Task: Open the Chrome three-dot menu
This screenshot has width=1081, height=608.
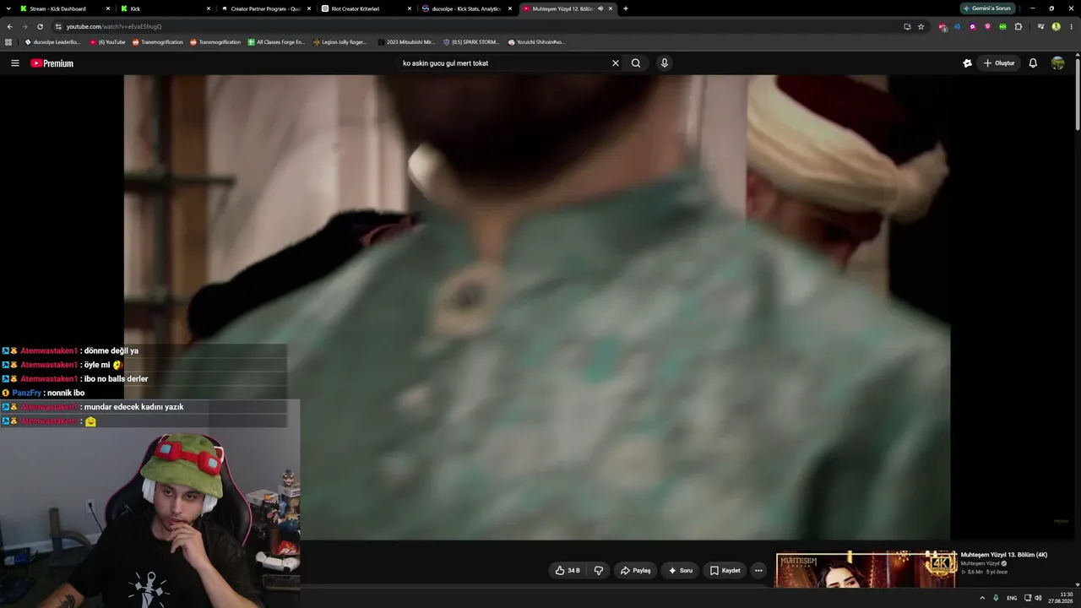Action: (1071, 26)
